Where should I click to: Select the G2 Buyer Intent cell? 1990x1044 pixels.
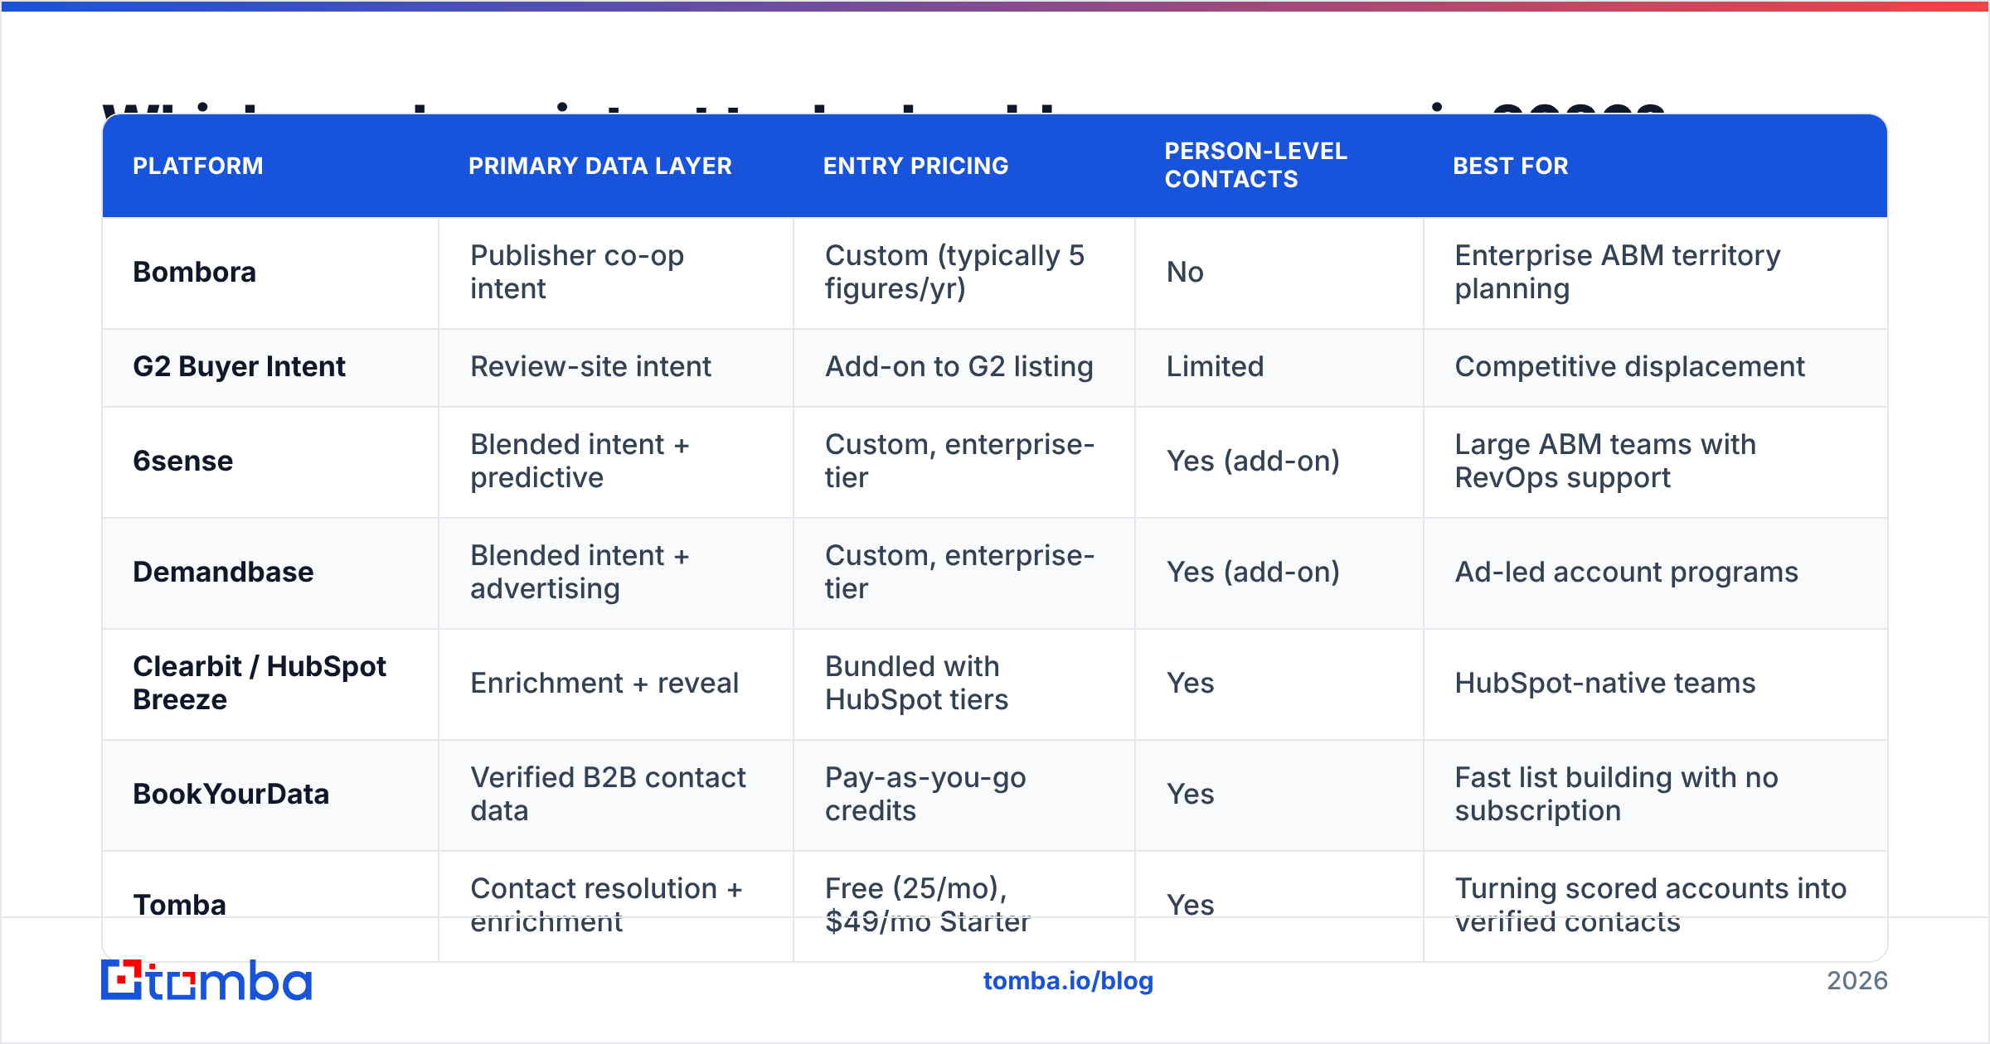tap(270, 367)
